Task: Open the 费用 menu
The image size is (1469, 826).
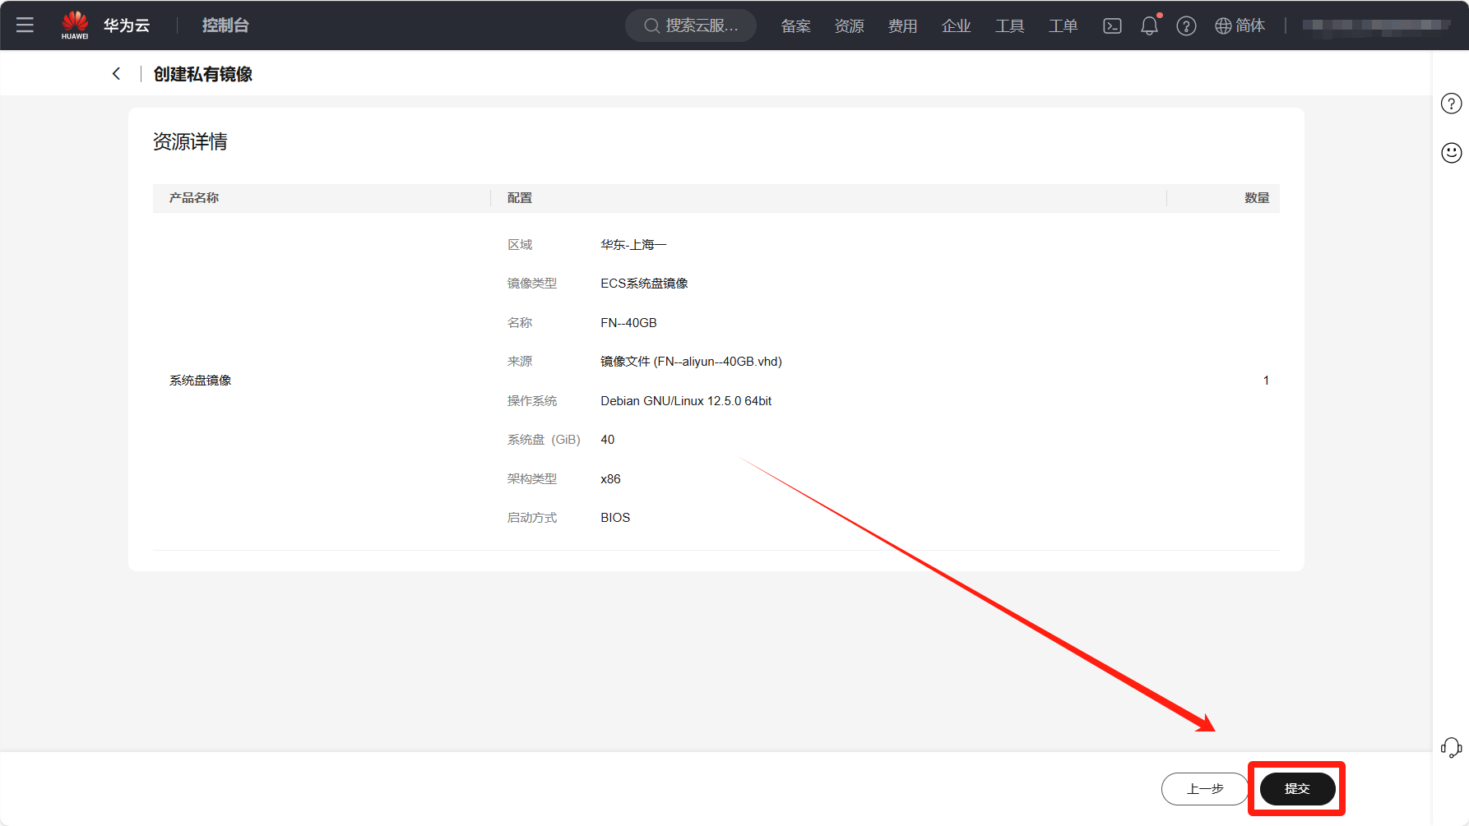Action: coord(902,26)
